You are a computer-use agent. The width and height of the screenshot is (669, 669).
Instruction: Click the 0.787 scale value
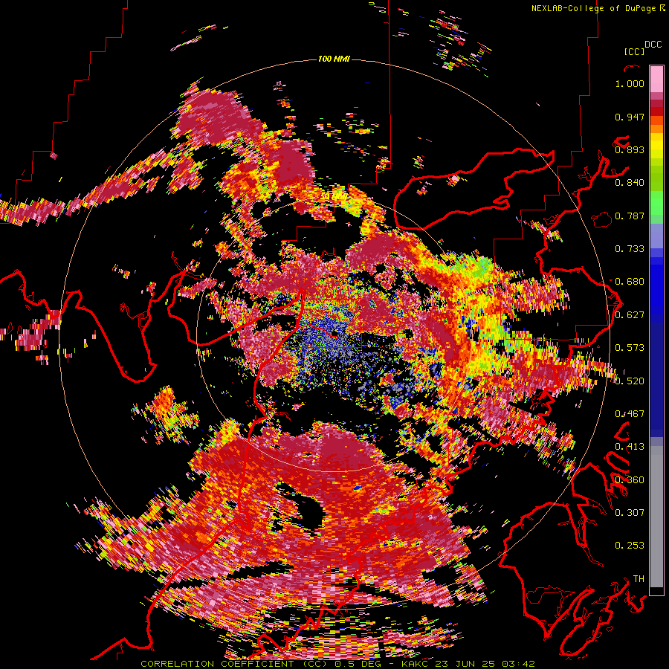[630, 216]
